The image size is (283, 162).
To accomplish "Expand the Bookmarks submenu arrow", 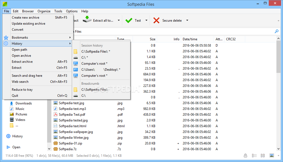I will (70, 38).
